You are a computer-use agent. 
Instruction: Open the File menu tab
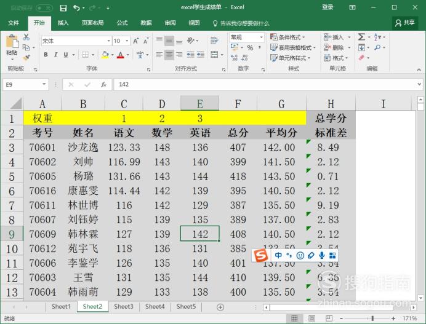tap(14, 23)
